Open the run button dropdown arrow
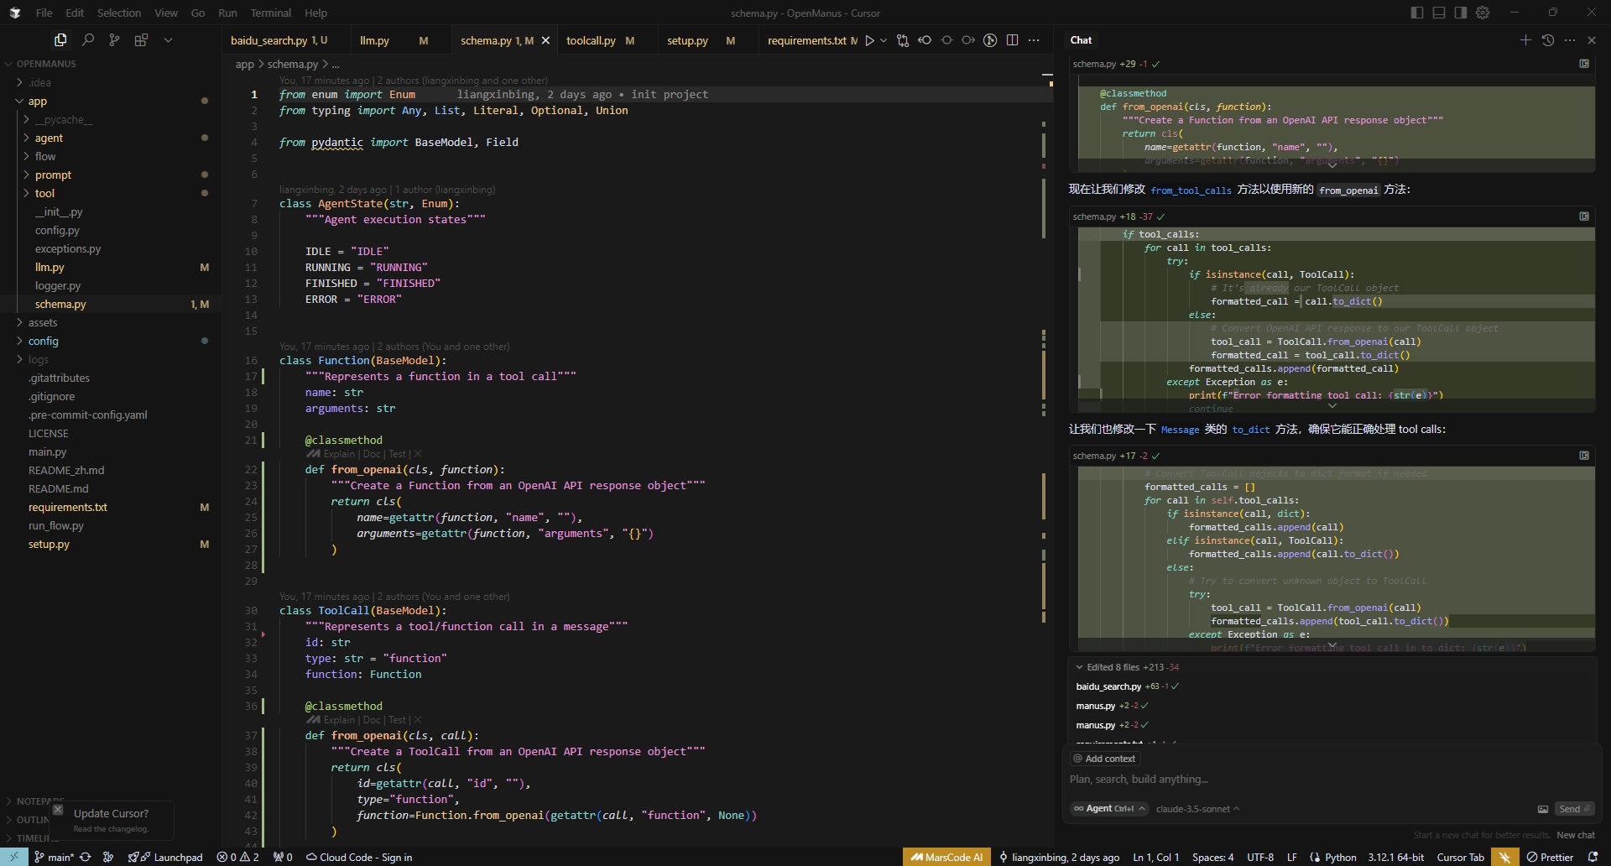Viewport: 1611px width, 866px height. pos(884,40)
